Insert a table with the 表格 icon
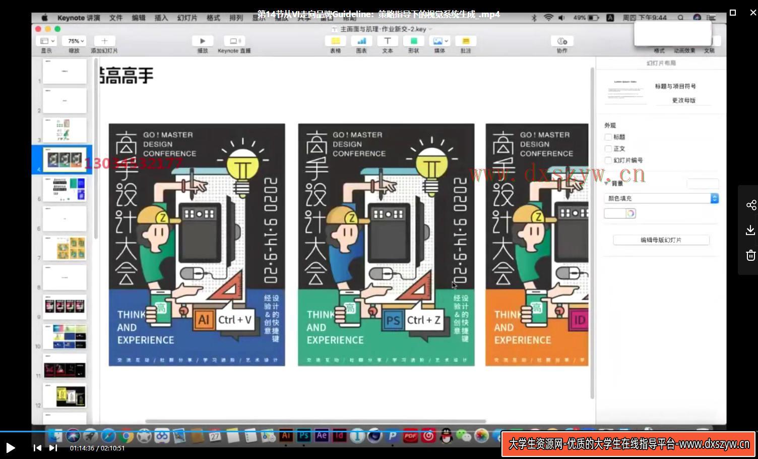This screenshot has height=459, width=758. pyautogui.click(x=336, y=41)
